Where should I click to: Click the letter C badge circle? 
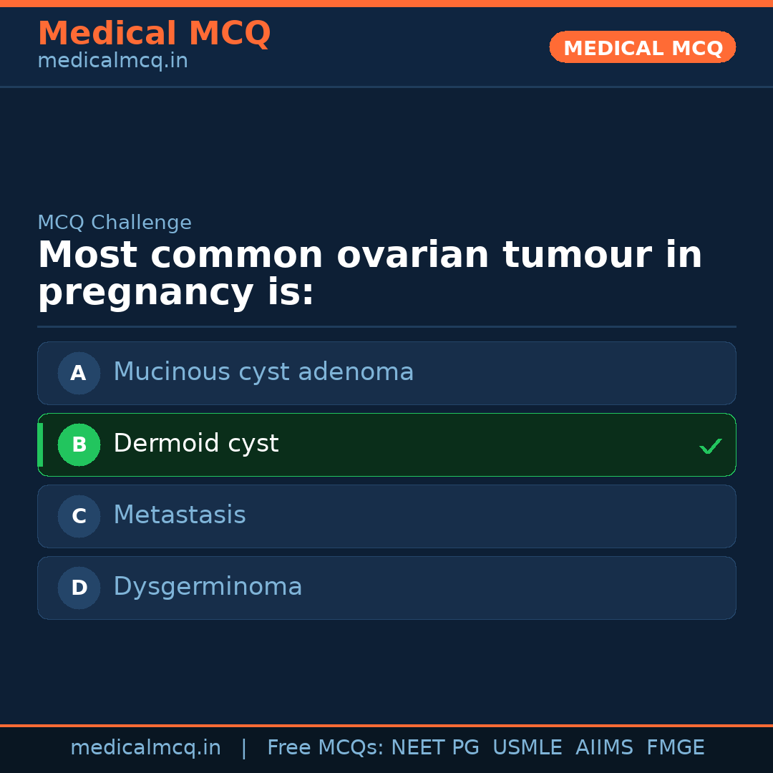pos(79,516)
